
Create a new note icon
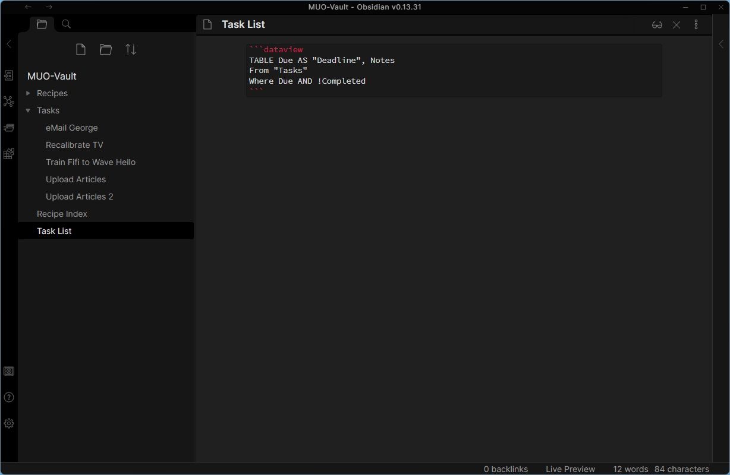81,49
